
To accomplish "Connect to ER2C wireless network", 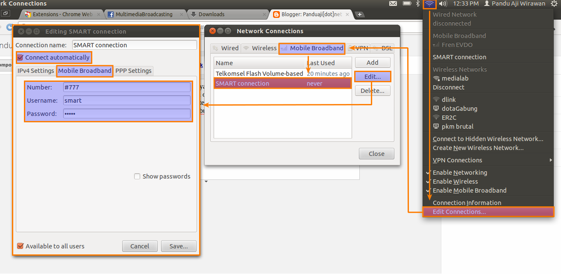I will [488, 118].
